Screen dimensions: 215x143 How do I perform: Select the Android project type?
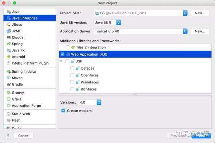click(30, 57)
